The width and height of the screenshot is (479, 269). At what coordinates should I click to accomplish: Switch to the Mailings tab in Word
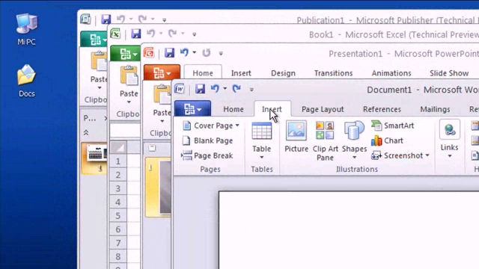[435, 109]
